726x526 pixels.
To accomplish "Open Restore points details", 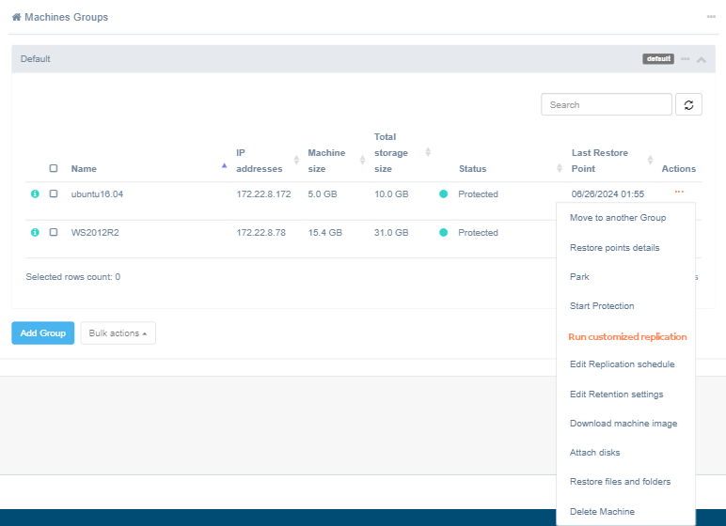I will pyautogui.click(x=614, y=248).
